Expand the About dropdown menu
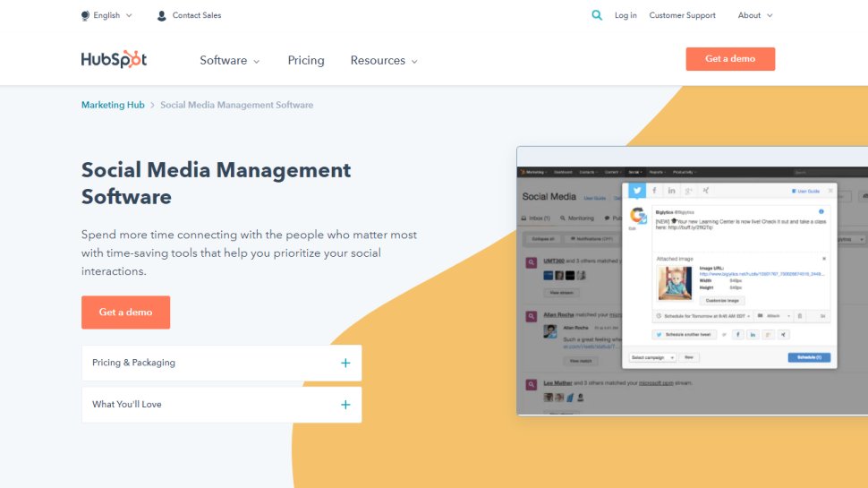The image size is (868, 488). pyautogui.click(x=755, y=15)
